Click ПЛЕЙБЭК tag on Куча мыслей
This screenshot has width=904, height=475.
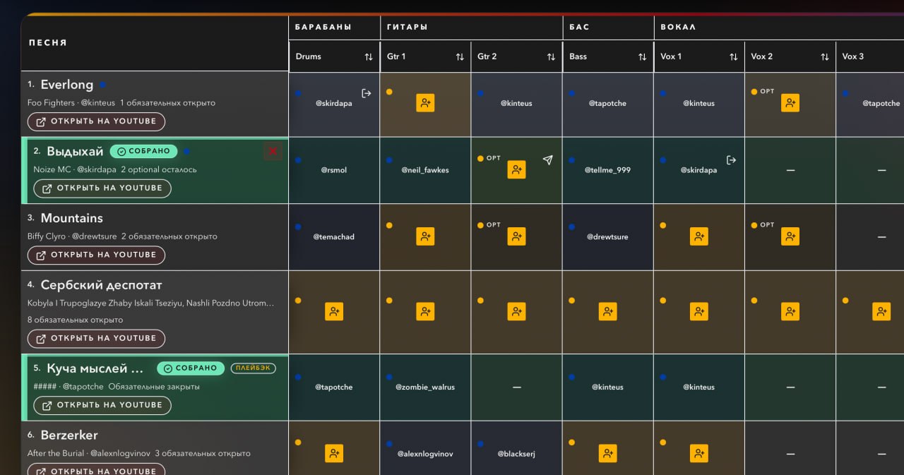point(253,368)
